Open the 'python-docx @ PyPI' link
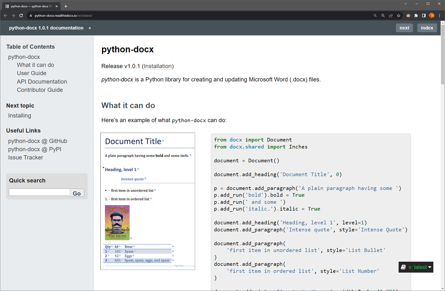445x291 pixels. pyautogui.click(x=35, y=149)
